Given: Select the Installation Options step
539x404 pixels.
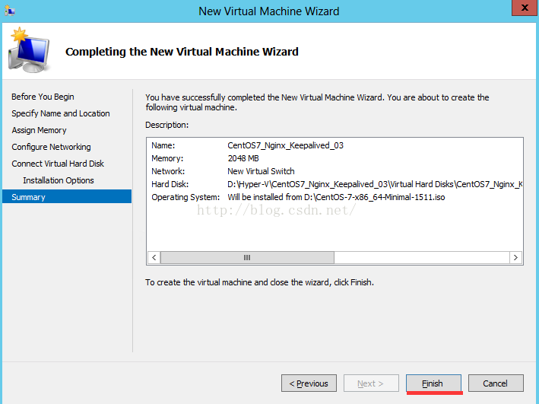Looking at the screenshot, I should tap(59, 180).
